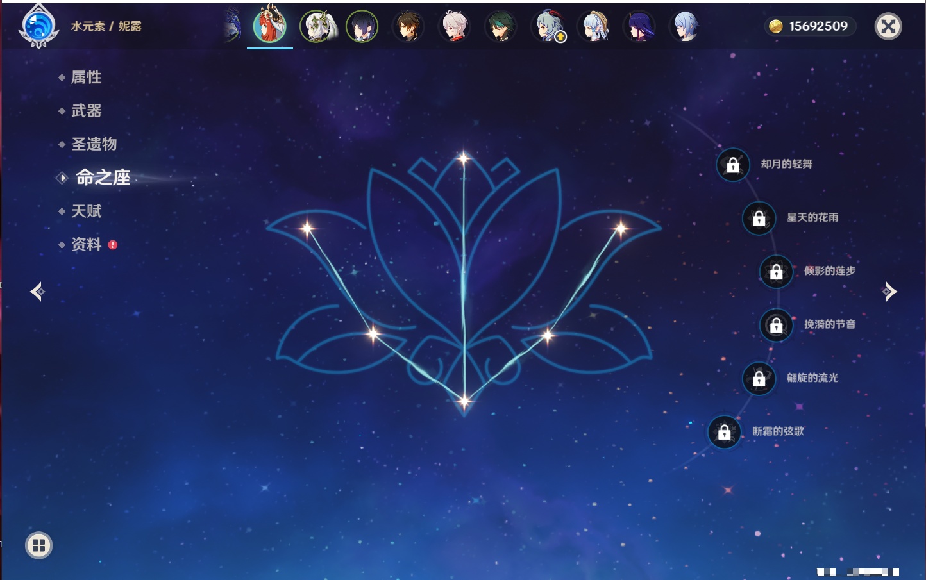Image resolution: width=926 pixels, height=580 pixels.
Task: Click the Mora amount 15692509
Action: pyautogui.click(x=818, y=26)
